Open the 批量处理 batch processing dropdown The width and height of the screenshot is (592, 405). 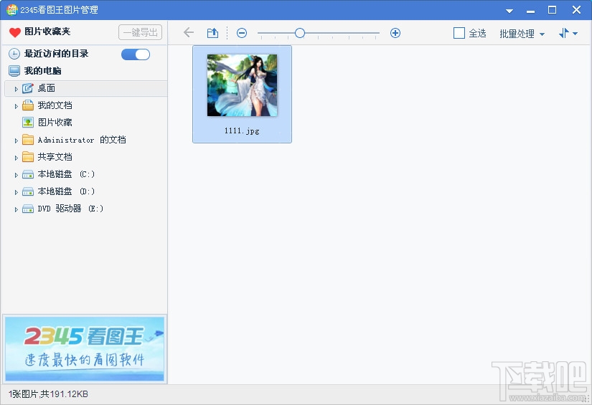click(x=522, y=34)
